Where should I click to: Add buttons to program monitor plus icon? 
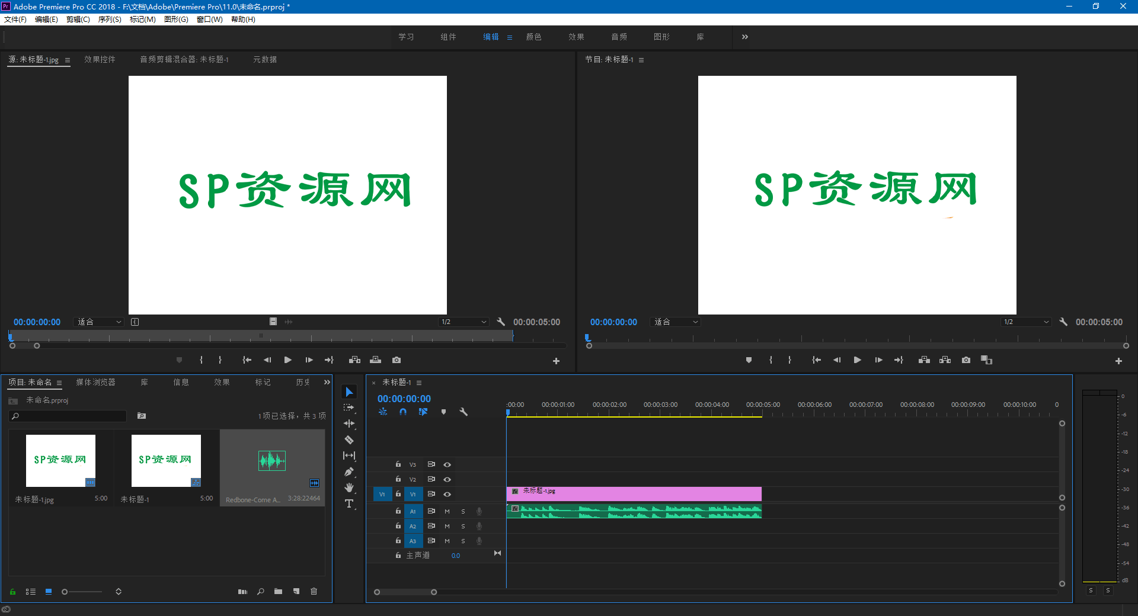(x=1118, y=361)
